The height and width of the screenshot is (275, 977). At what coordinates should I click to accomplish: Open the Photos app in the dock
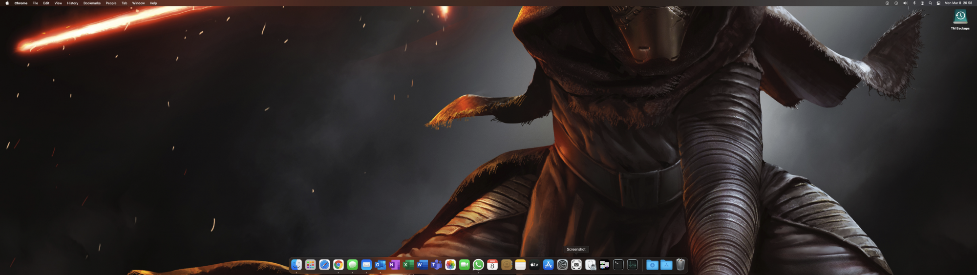click(450, 265)
